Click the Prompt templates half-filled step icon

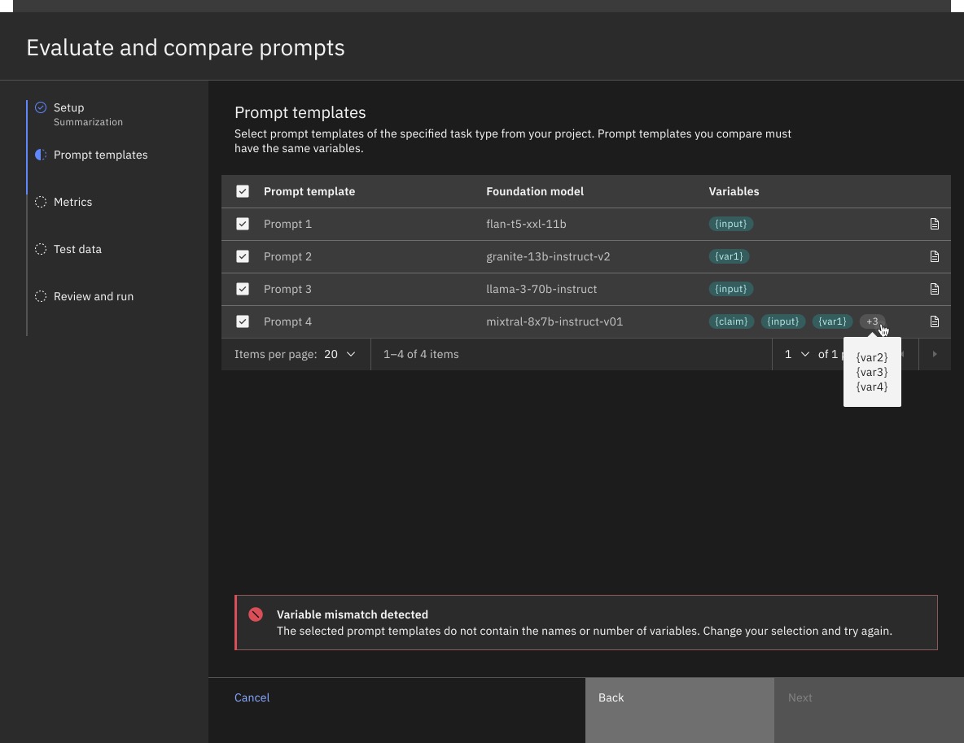pyautogui.click(x=41, y=155)
